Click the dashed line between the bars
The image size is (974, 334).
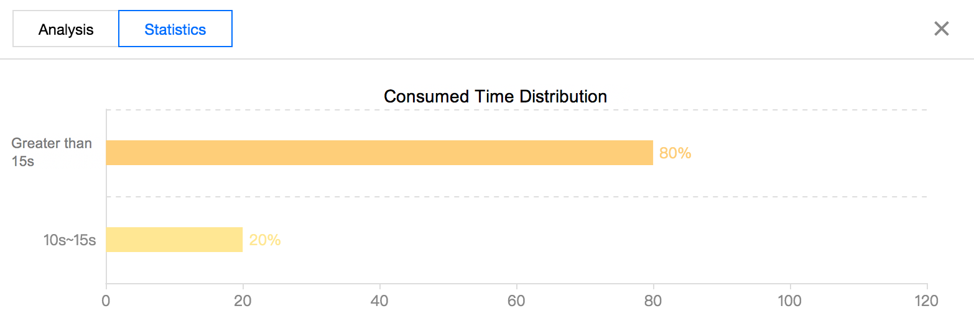(516, 197)
